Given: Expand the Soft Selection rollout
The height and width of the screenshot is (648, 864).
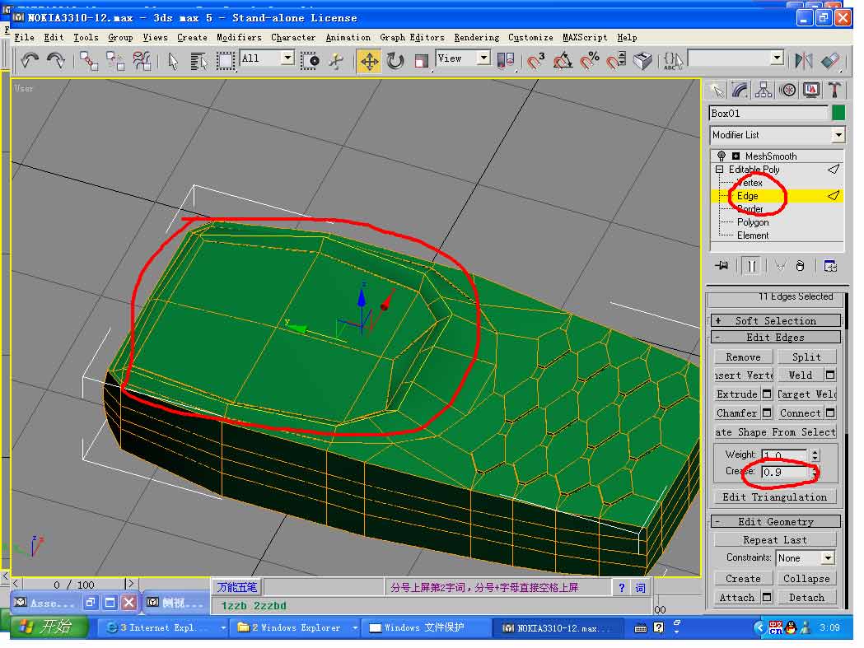Looking at the screenshot, I should (776, 320).
